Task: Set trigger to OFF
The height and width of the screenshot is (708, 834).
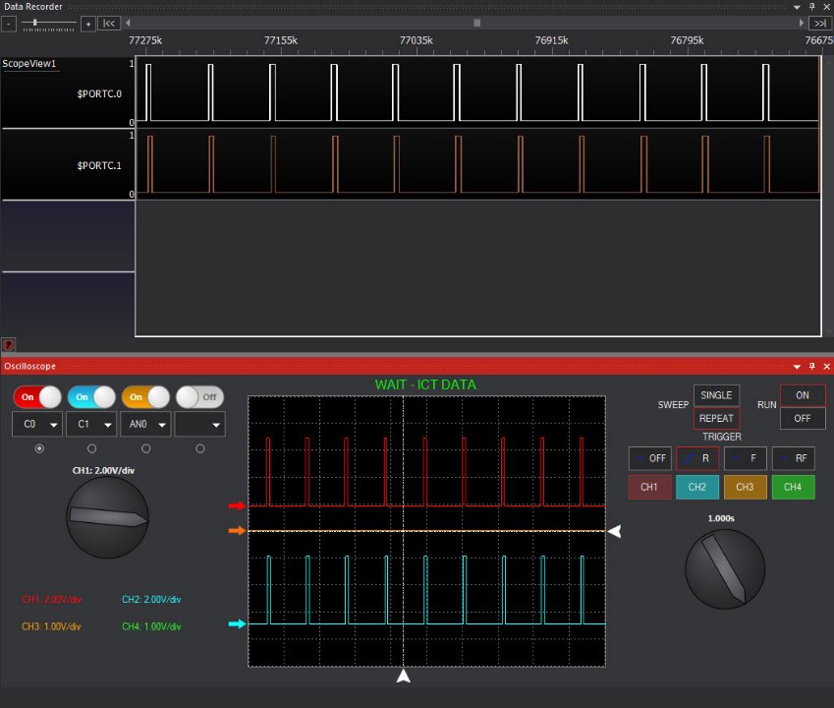Action: coord(650,458)
